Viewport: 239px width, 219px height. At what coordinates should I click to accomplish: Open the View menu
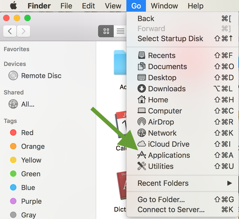pos(113,6)
